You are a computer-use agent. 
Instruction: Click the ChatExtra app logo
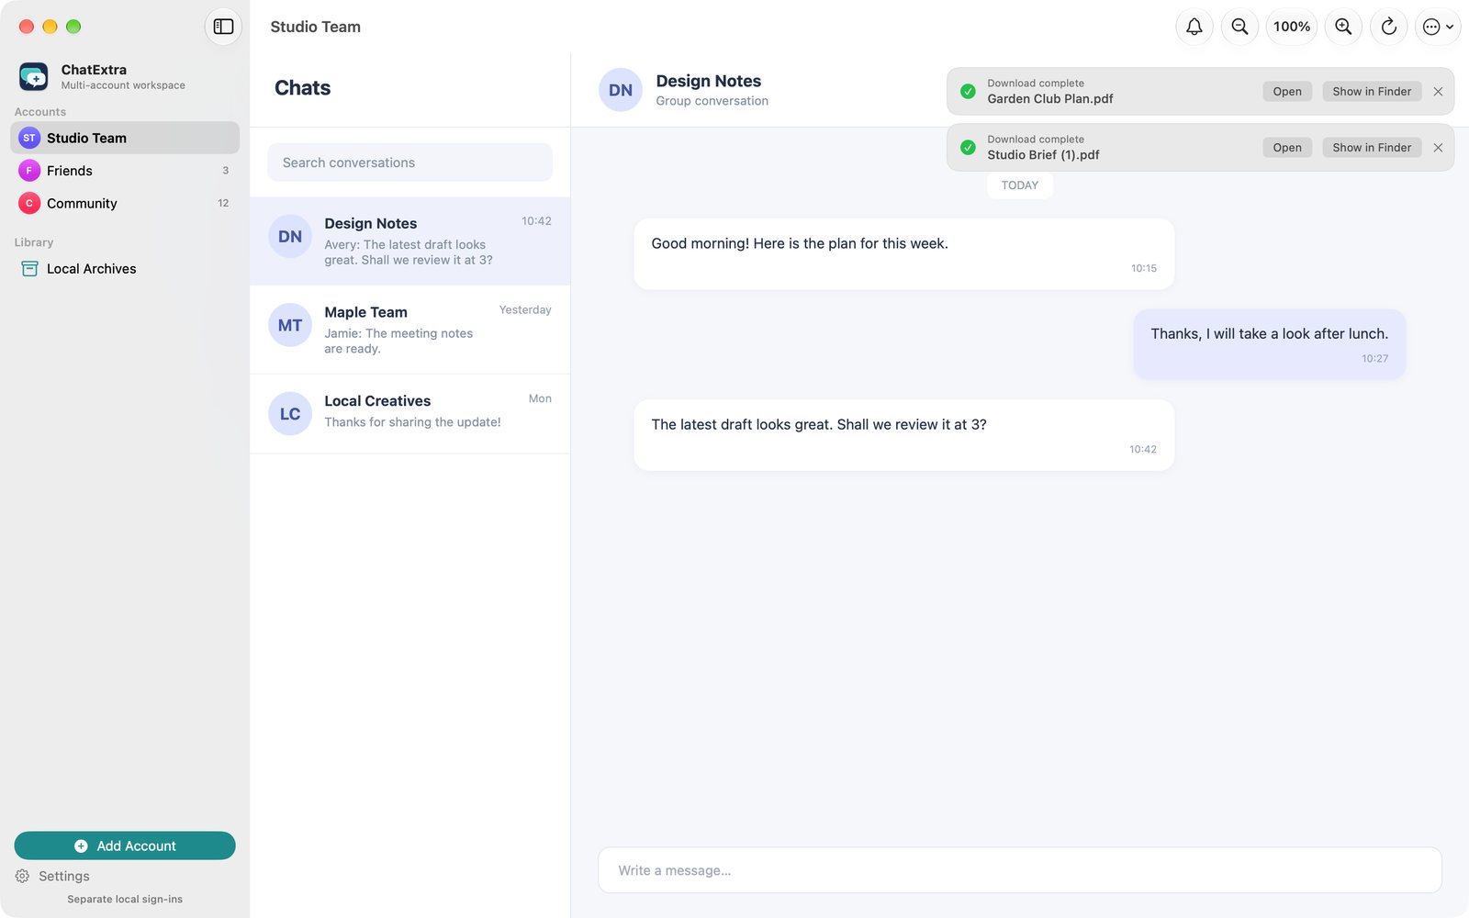click(x=34, y=76)
